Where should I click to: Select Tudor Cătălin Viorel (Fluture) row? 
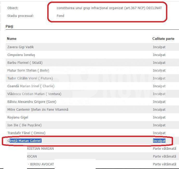30,78
